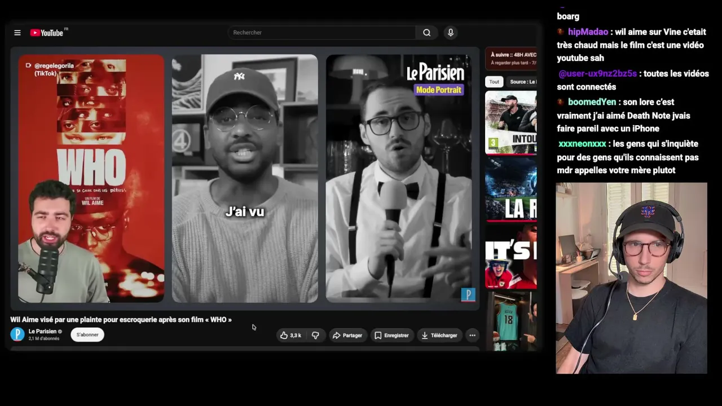The image size is (722, 406).
Task: Open the LA R suggested video thumbnail
Action: coord(511,189)
